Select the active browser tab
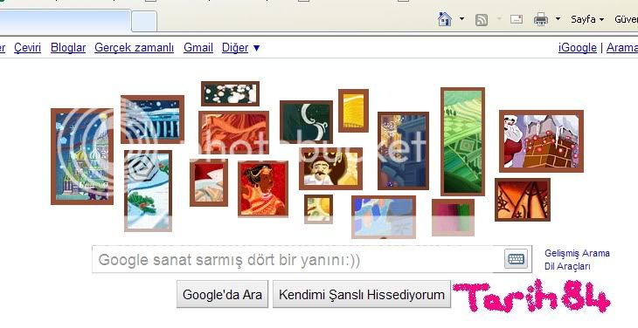 coord(65,21)
